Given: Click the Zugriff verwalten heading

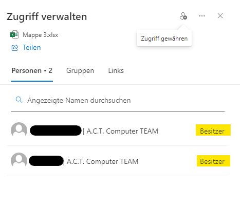Looking at the screenshot, I should [47, 16].
